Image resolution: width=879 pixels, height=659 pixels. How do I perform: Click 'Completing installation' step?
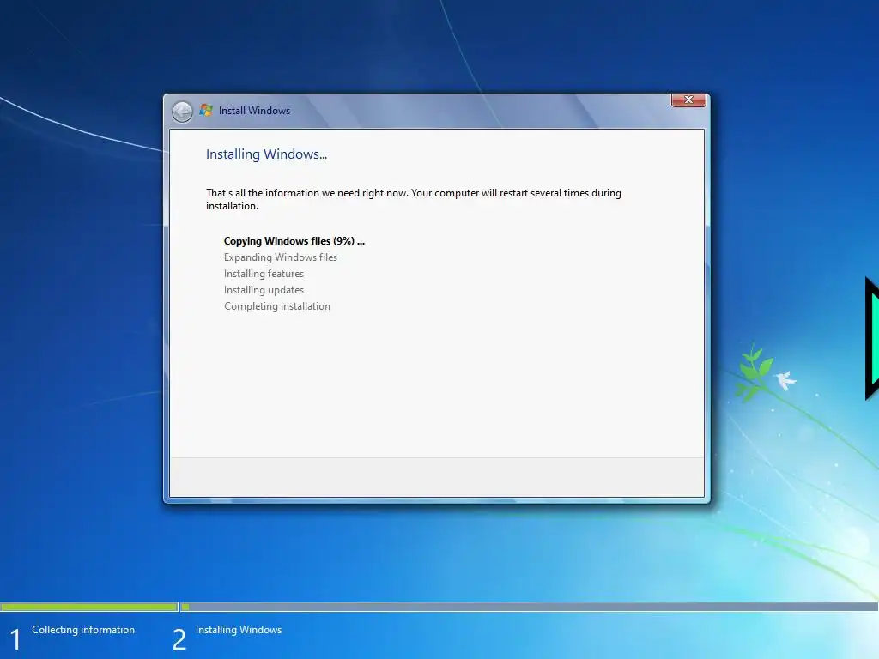(x=277, y=306)
